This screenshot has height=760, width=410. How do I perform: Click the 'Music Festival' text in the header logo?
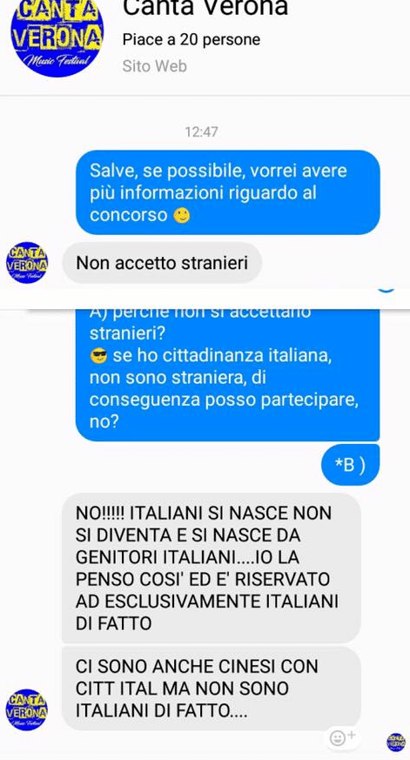click(57, 62)
